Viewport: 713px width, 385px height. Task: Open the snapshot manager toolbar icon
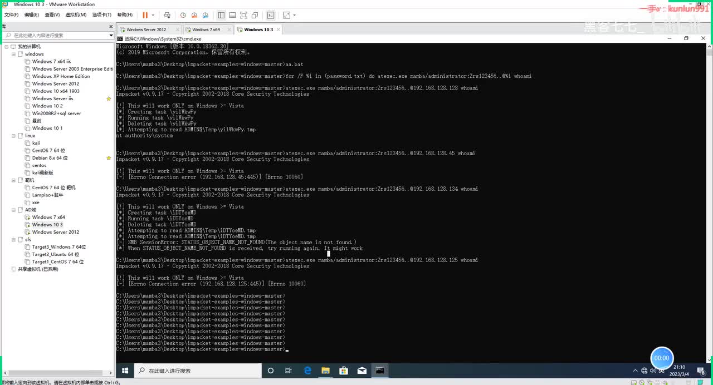point(206,15)
